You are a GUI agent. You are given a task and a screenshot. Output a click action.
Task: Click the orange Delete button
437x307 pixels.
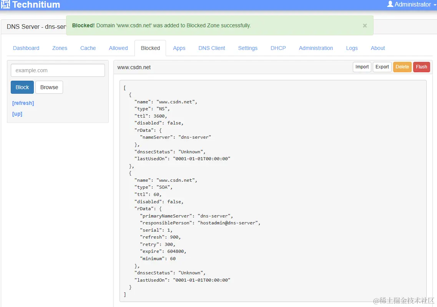(x=402, y=67)
